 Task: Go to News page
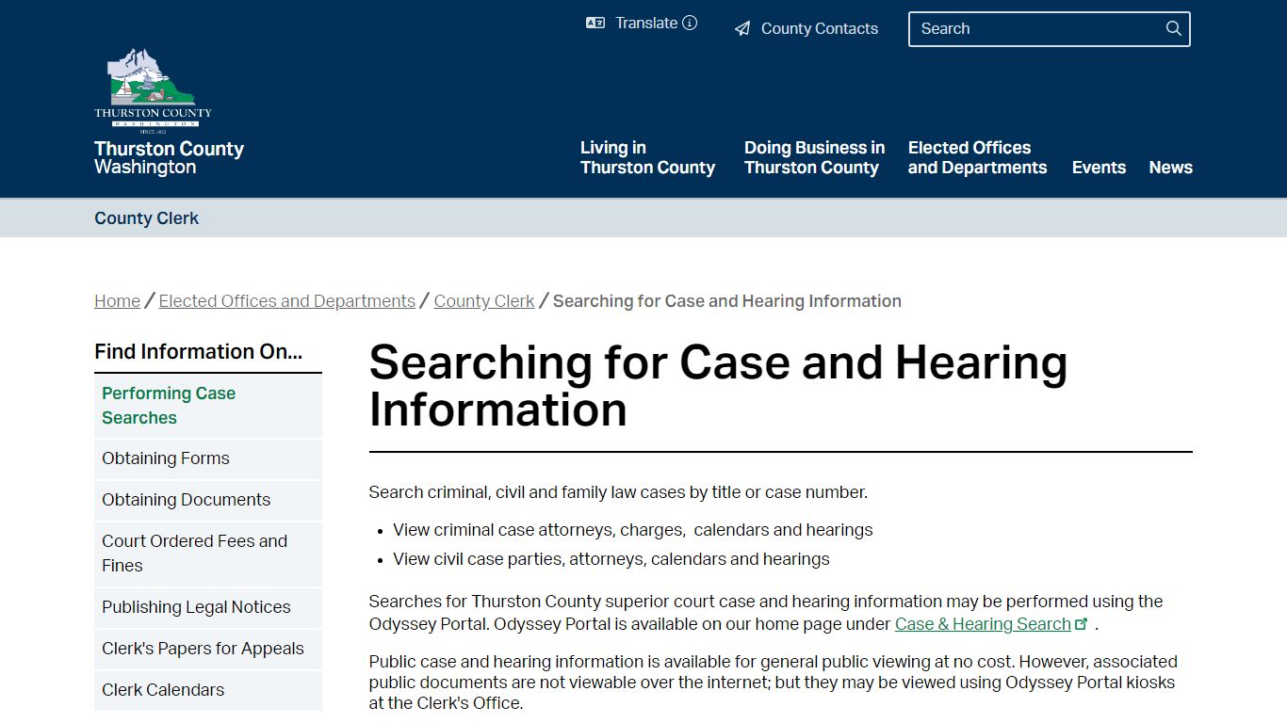click(x=1170, y=168)
